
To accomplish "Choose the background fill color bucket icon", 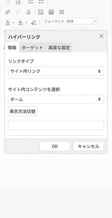I will click(21, 23).
